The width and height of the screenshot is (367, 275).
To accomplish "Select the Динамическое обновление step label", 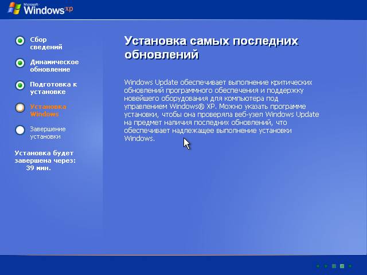I will (54, 66).
